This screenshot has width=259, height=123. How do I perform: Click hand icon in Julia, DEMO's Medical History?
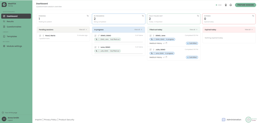(166, 57)
